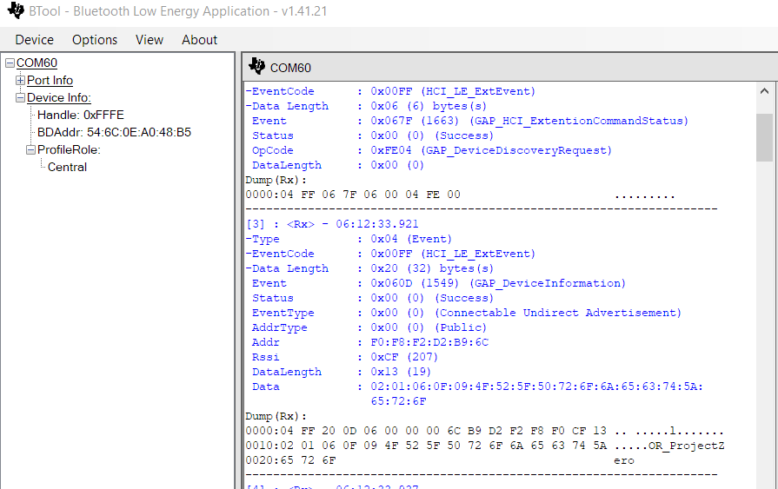Select Port Info tree item
The image size is (778, 489).
click(x=50, y=81)
